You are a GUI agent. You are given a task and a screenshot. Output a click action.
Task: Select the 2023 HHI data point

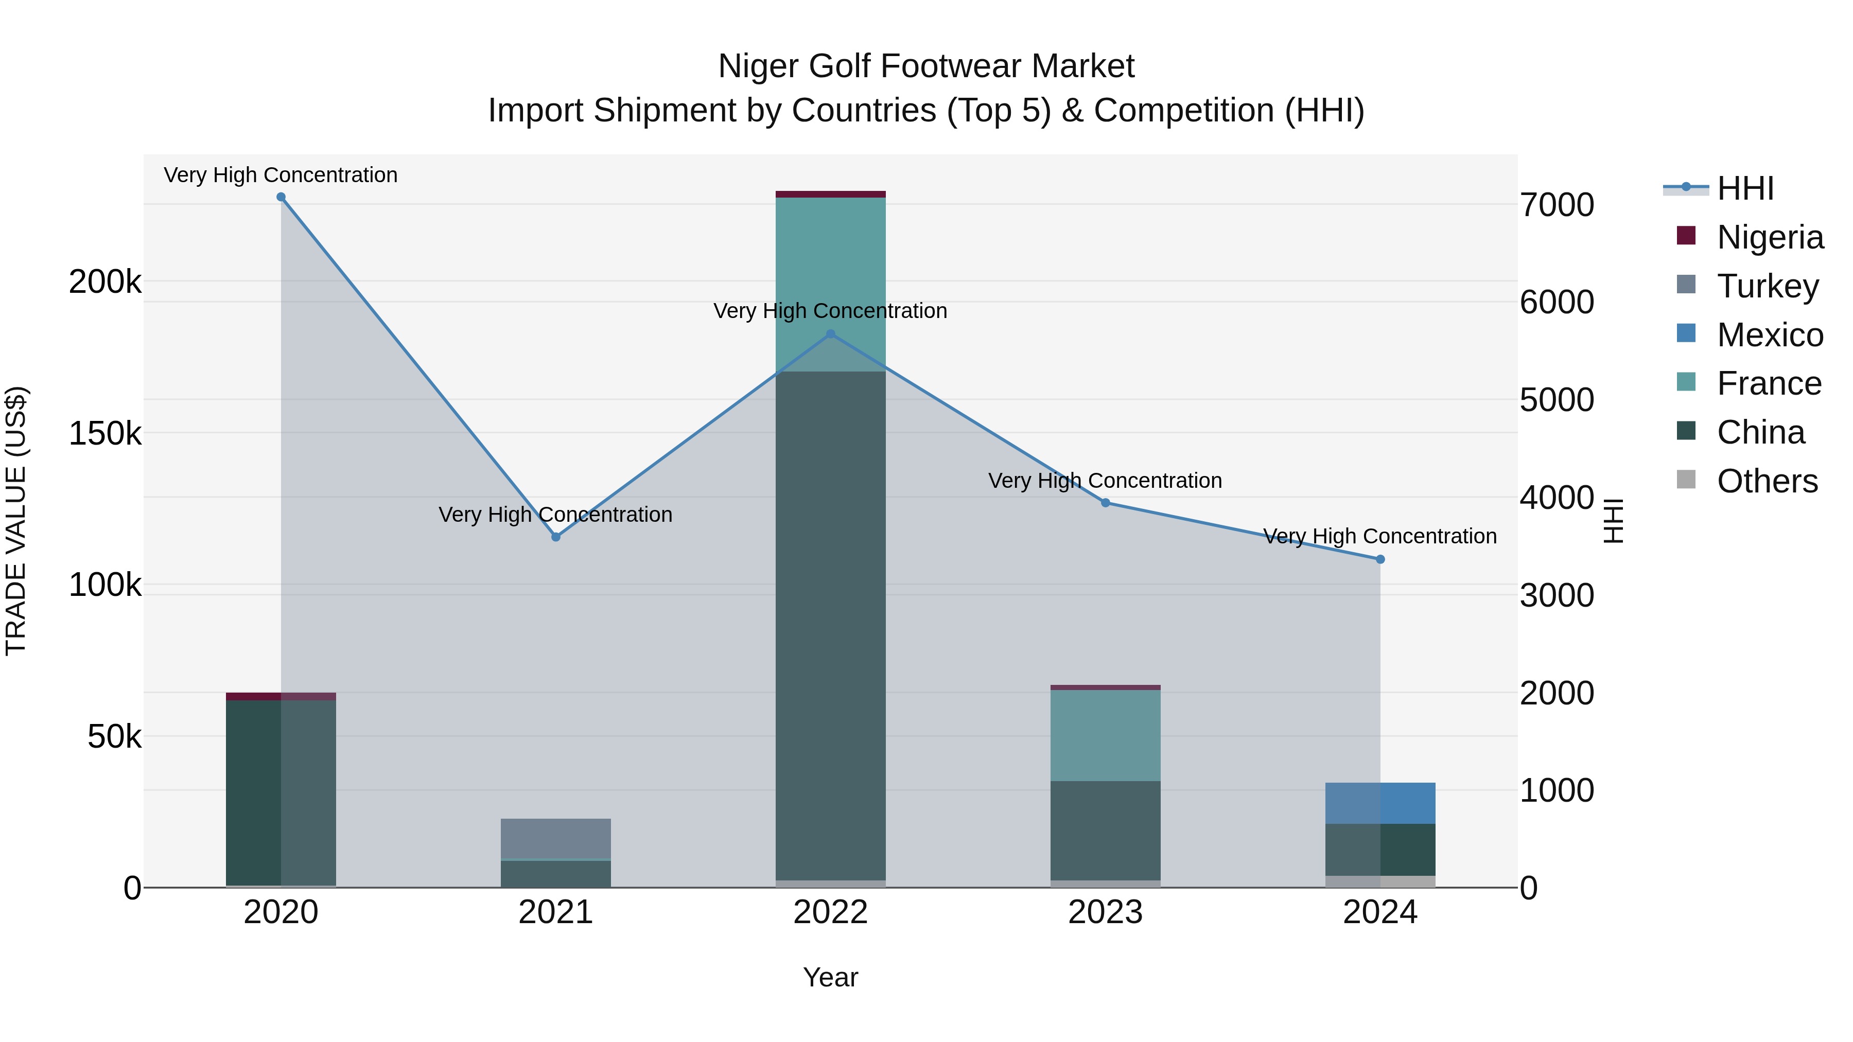click(x=1106, y=503)
